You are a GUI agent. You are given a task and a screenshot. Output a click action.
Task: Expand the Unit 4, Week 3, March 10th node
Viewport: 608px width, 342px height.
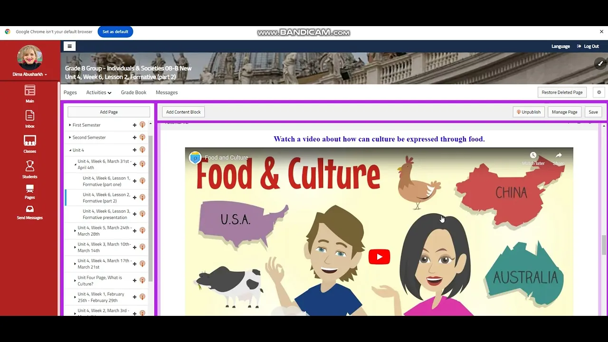(x=75, y=247)
